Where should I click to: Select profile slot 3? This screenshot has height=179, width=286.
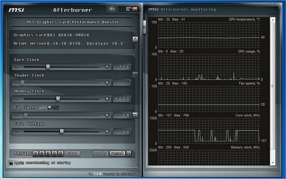[48, 153]
